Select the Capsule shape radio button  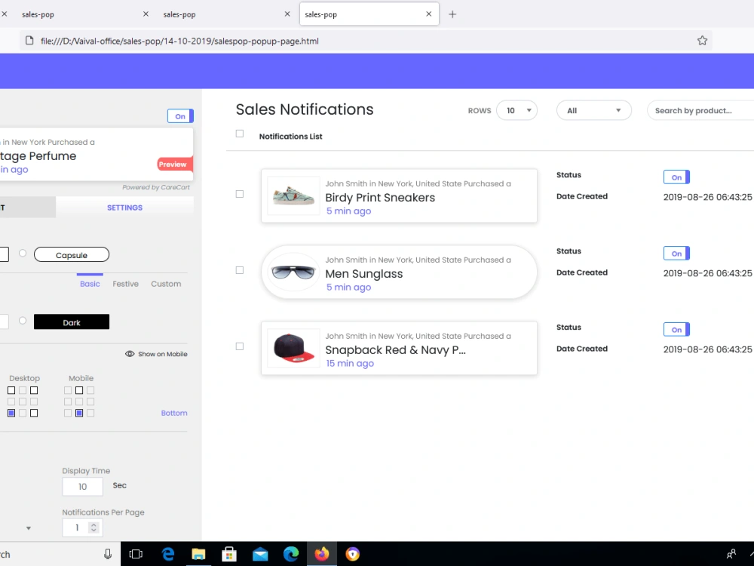tap(23, 253)
